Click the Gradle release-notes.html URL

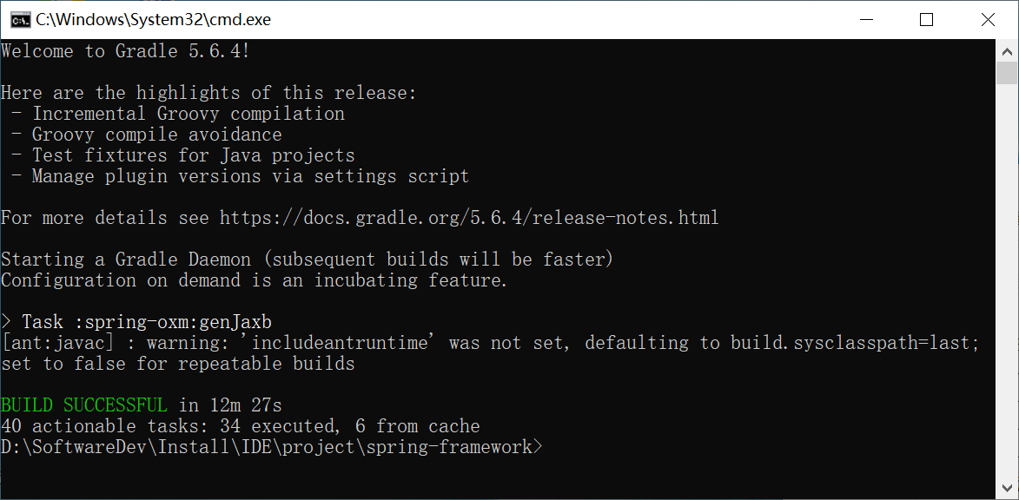click(469, 218)
